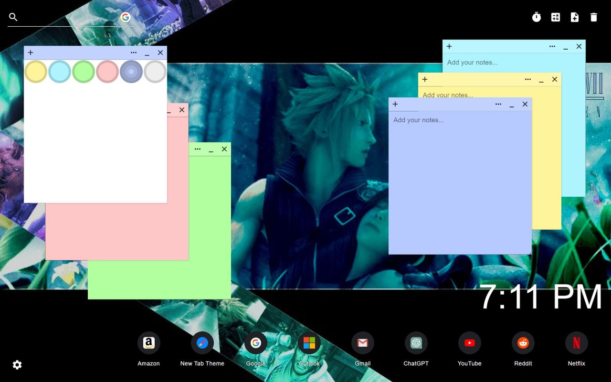Screen dimensions: 611x382
Task: Click the magnifier search icon
Action: [x=13, y=17]
